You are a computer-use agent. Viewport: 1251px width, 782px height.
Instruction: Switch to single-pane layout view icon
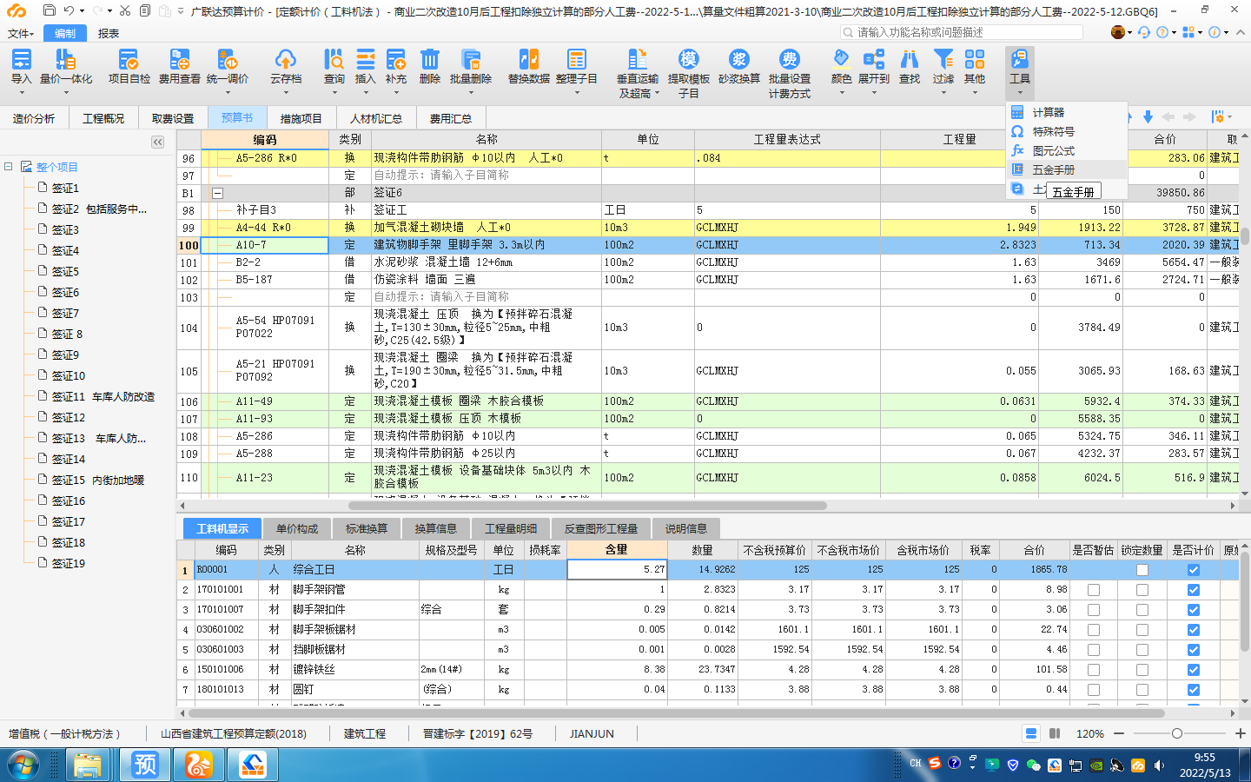pos(1030,733)
